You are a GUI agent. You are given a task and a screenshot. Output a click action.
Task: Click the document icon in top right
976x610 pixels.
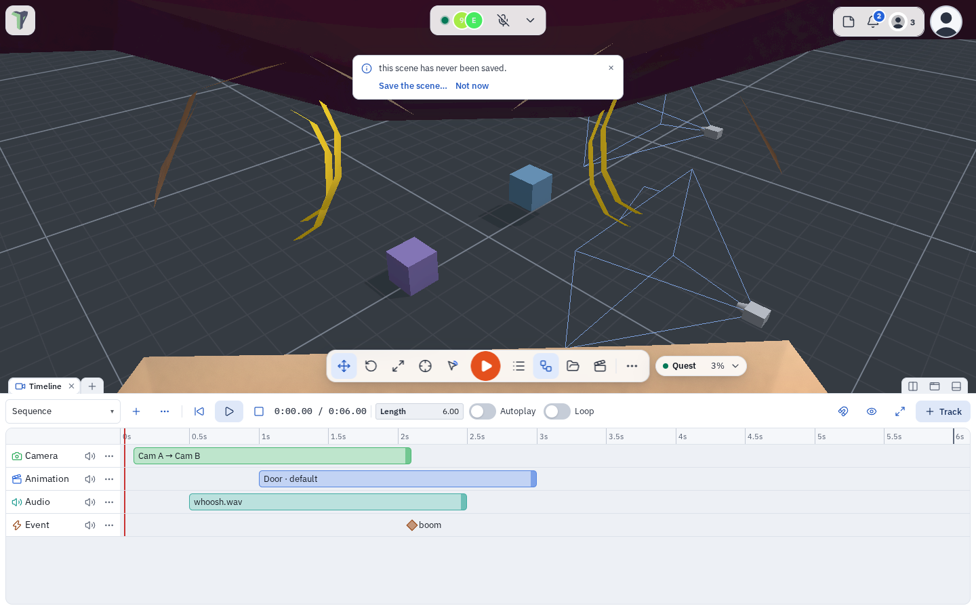coord(849,22)
